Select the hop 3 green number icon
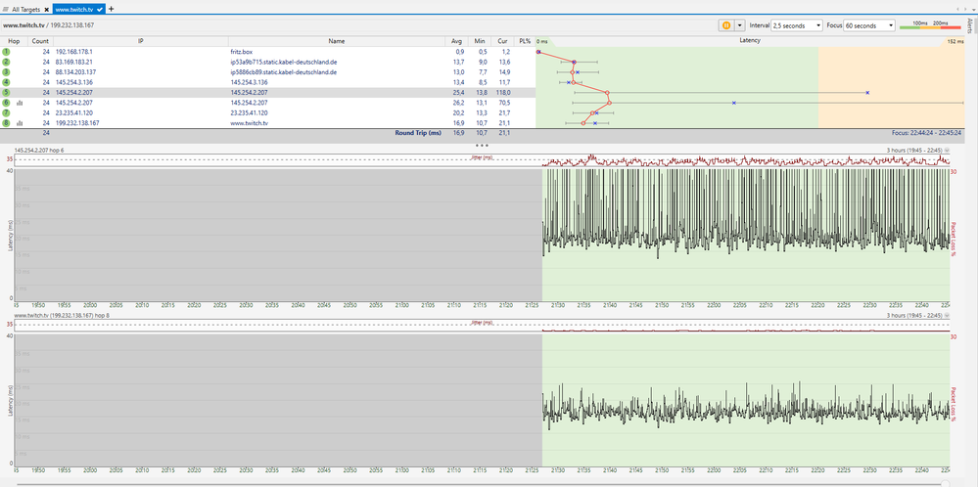This screenshot has width=978, height=487. pyautogui.click(x=6, y=71)
